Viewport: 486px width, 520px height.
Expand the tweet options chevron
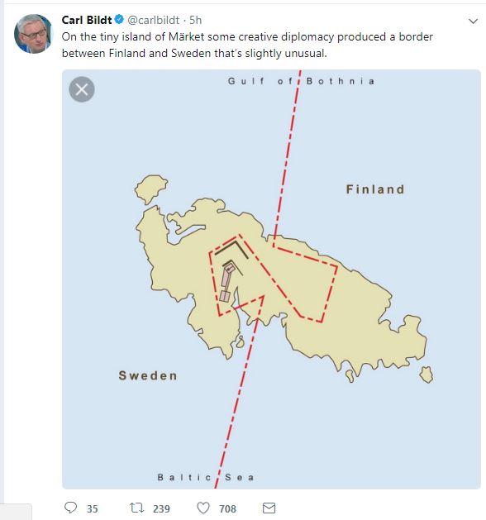pos(473,21)
